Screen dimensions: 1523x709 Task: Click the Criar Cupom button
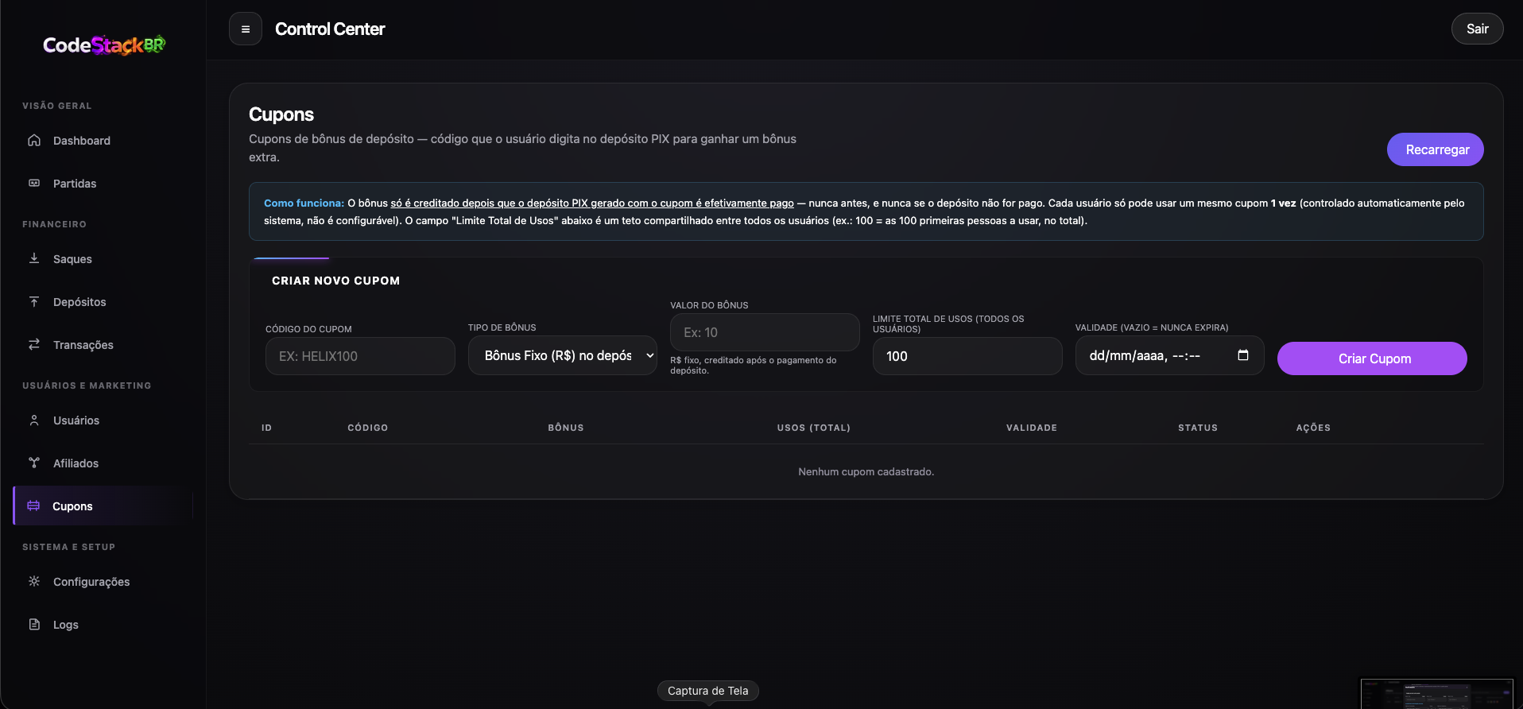(x=1372, y=358)
